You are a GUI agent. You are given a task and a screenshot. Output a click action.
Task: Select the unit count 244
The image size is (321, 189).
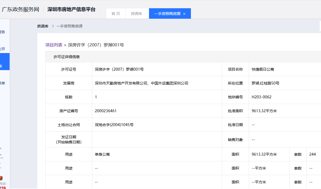[x=312, y=154]
